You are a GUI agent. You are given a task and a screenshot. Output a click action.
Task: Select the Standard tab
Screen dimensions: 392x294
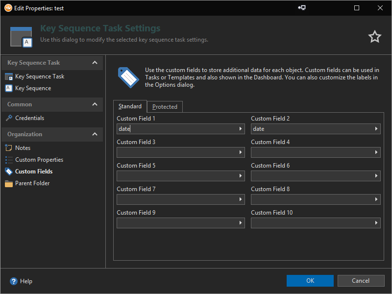click(130, 106)
